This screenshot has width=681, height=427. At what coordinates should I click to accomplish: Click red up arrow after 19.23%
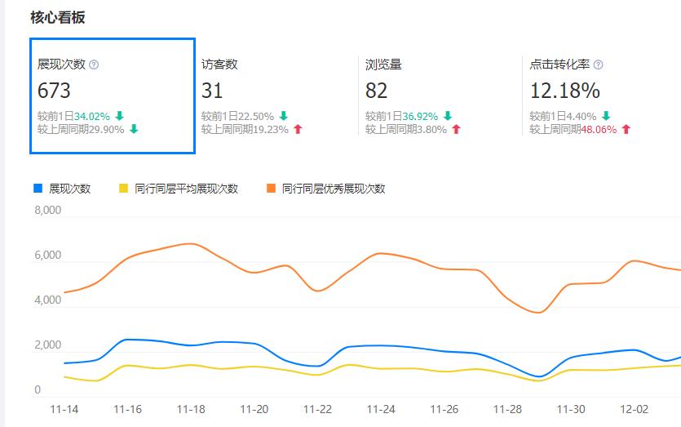pyautogui.click(x=298, y=129)
